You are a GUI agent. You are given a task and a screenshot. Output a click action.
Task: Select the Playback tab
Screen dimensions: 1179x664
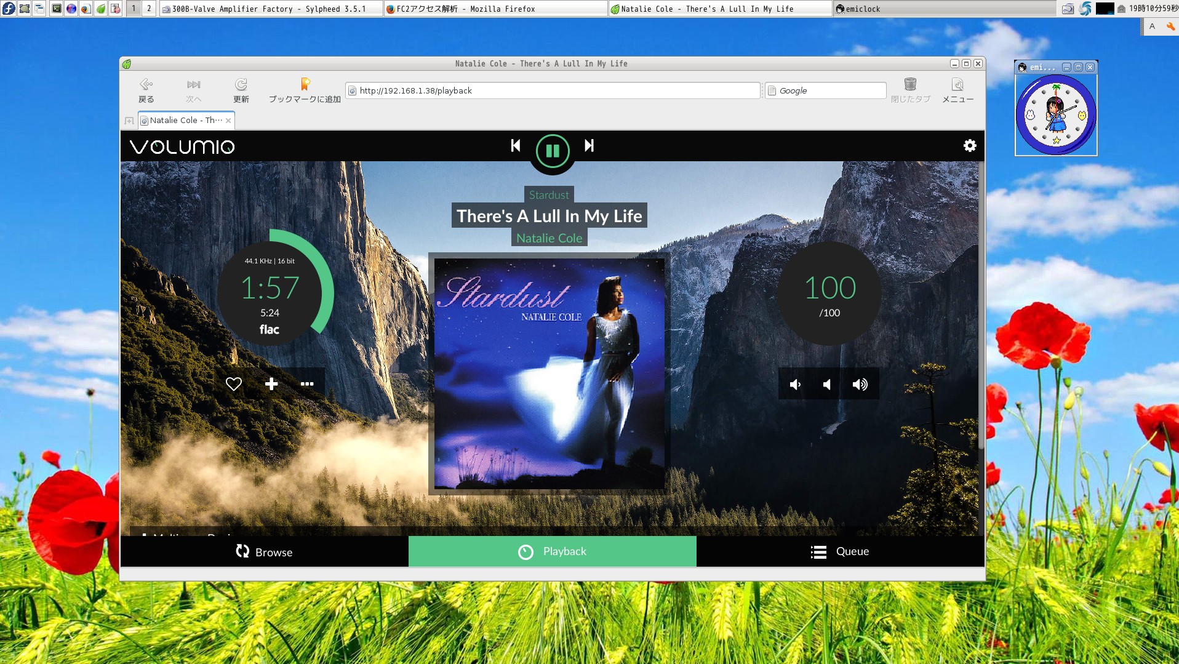coord(552,551)
